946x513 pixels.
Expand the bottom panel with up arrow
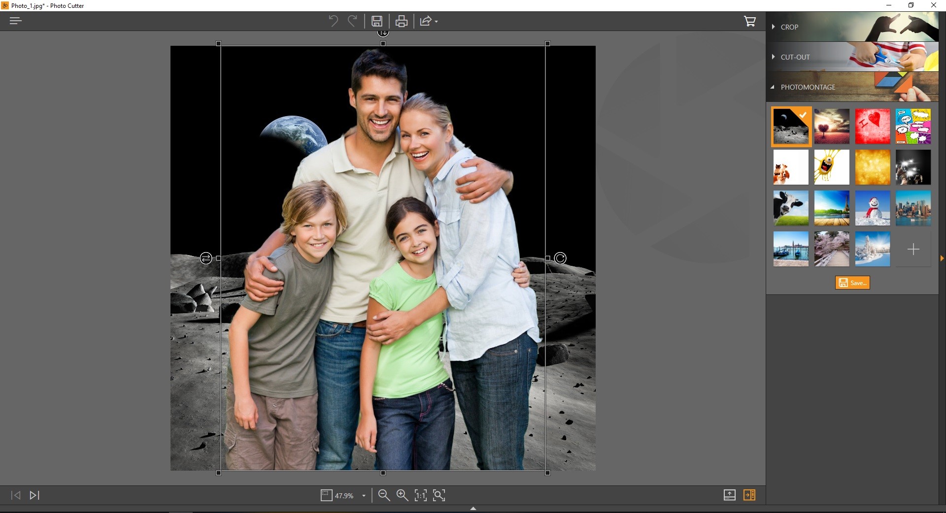tap(473, 509)
